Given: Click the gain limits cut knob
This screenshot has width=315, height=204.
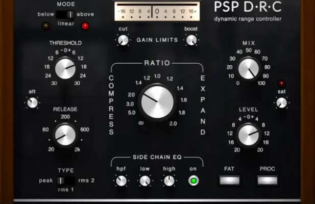Looking at the screenshot, I should tap(123, 43).
